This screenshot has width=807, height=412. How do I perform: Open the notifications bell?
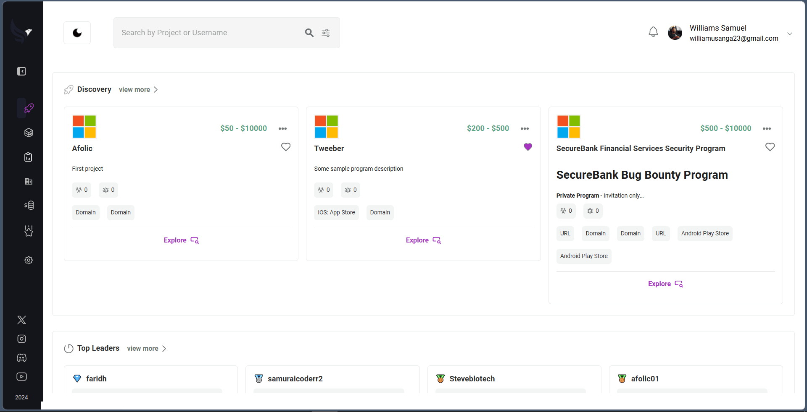pyautogui.click(x=653, y=32)
